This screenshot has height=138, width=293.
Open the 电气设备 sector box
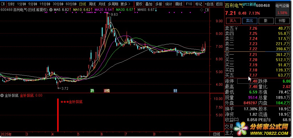(x=282, y=9)
